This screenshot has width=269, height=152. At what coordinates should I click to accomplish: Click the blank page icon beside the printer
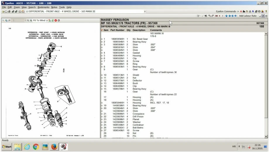(6, 11)
